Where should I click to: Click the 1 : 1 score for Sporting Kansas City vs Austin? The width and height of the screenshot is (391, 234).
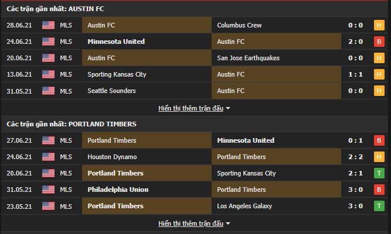355,74
